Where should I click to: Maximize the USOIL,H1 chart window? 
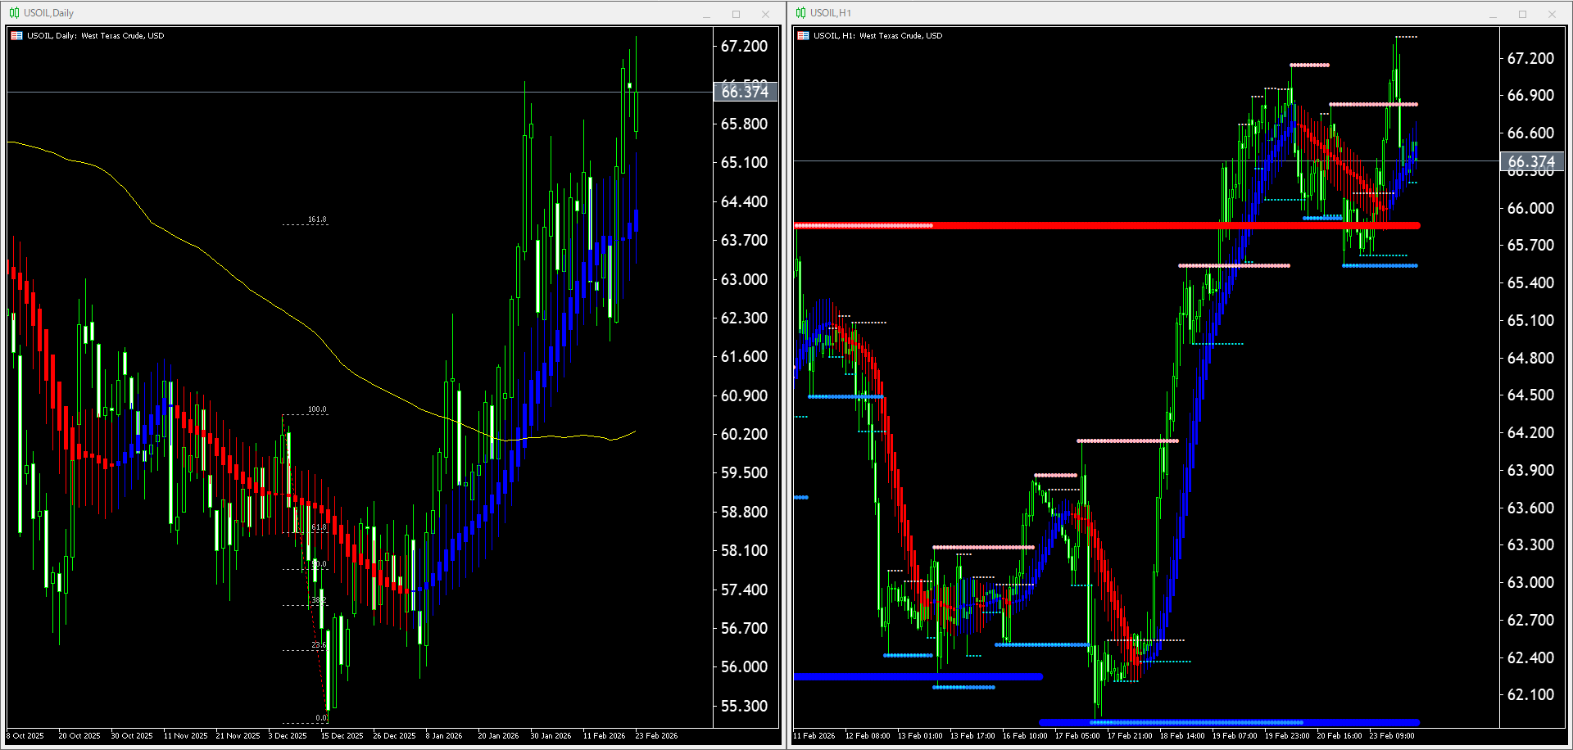point(1522,14)
